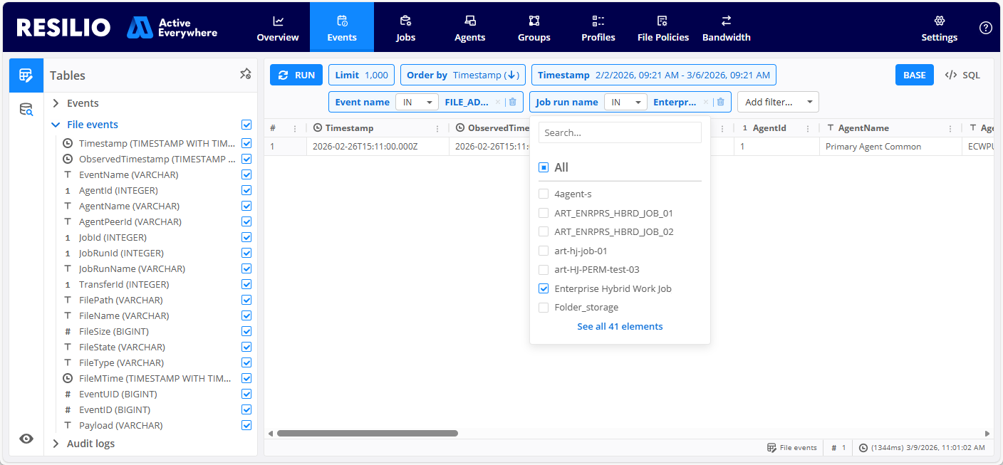This screenshot has width=1003, height=465.
Task: Expand the Events tree node
Action: [x=56, y=103]
